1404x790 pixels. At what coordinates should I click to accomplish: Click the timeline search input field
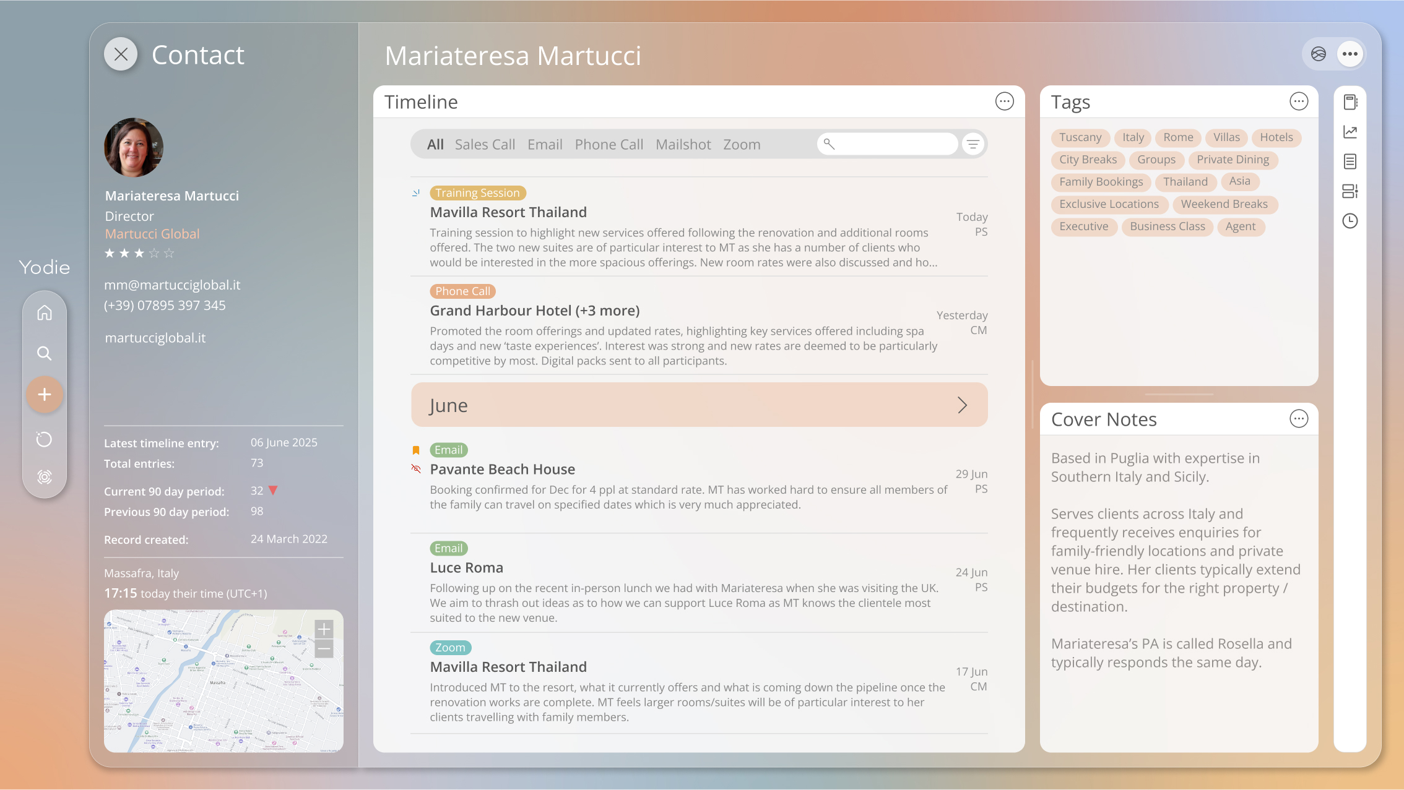(x=891, y=144)
